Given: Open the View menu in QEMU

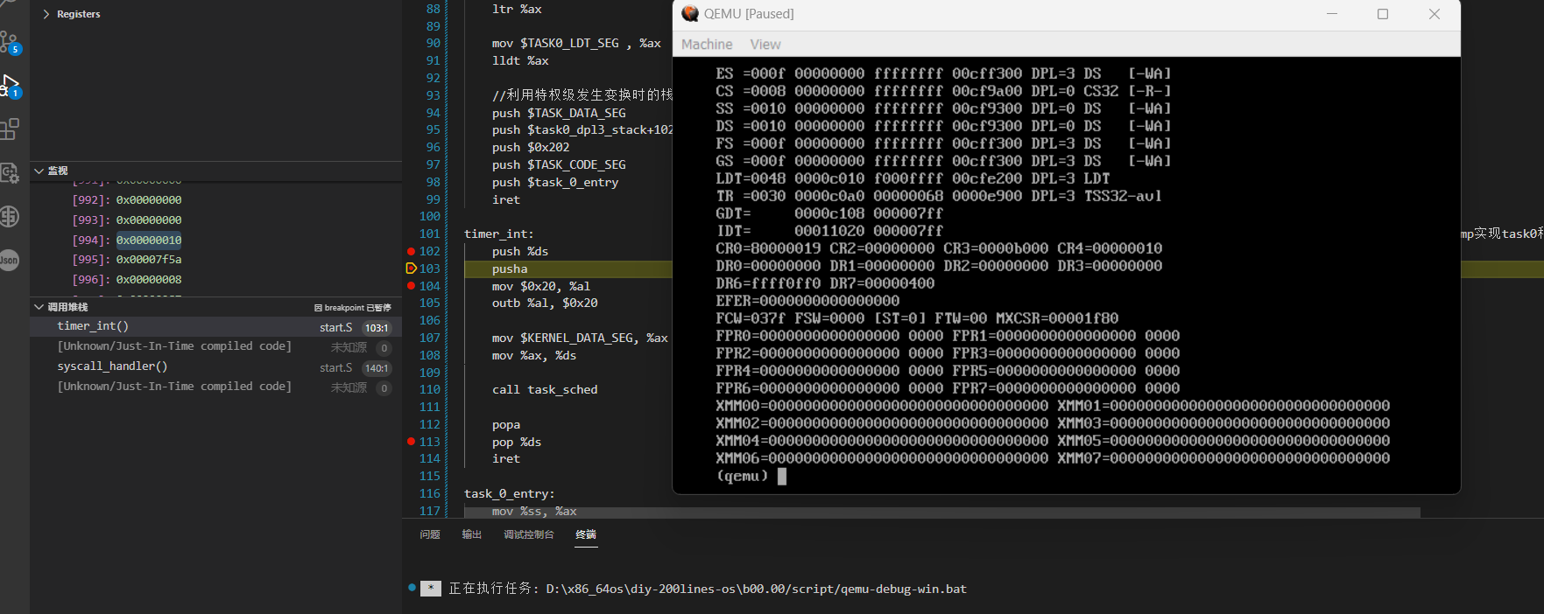Looking at the screenshot, I should tap(765, 45).
